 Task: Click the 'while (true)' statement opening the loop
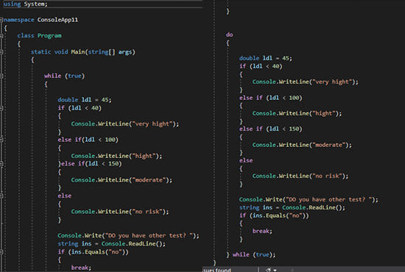pos(64,76)
